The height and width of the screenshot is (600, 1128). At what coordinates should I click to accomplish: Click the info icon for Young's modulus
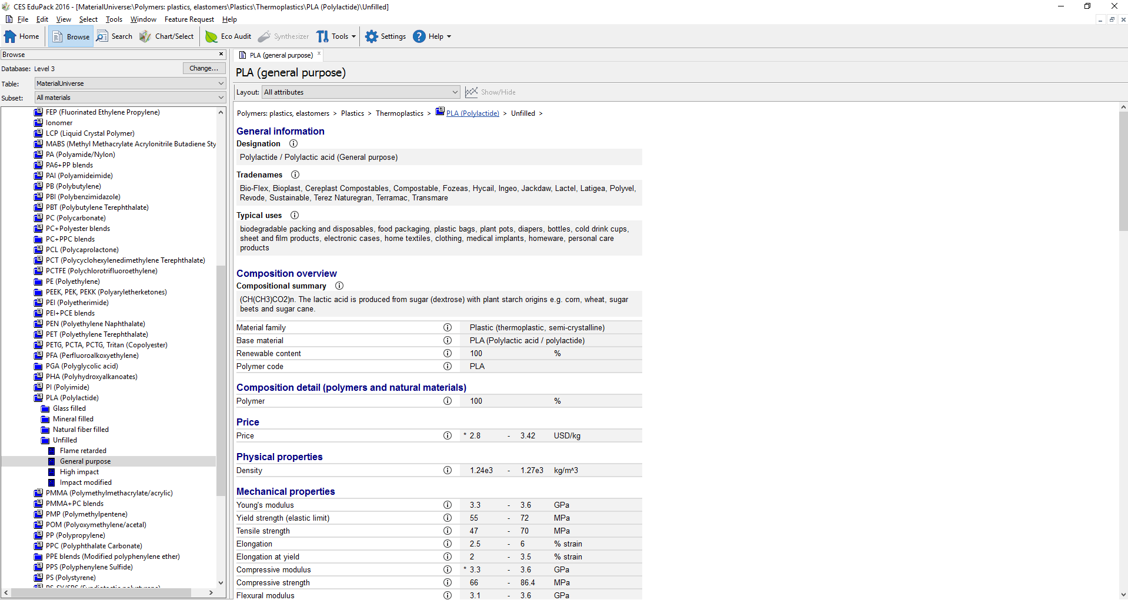448,505
